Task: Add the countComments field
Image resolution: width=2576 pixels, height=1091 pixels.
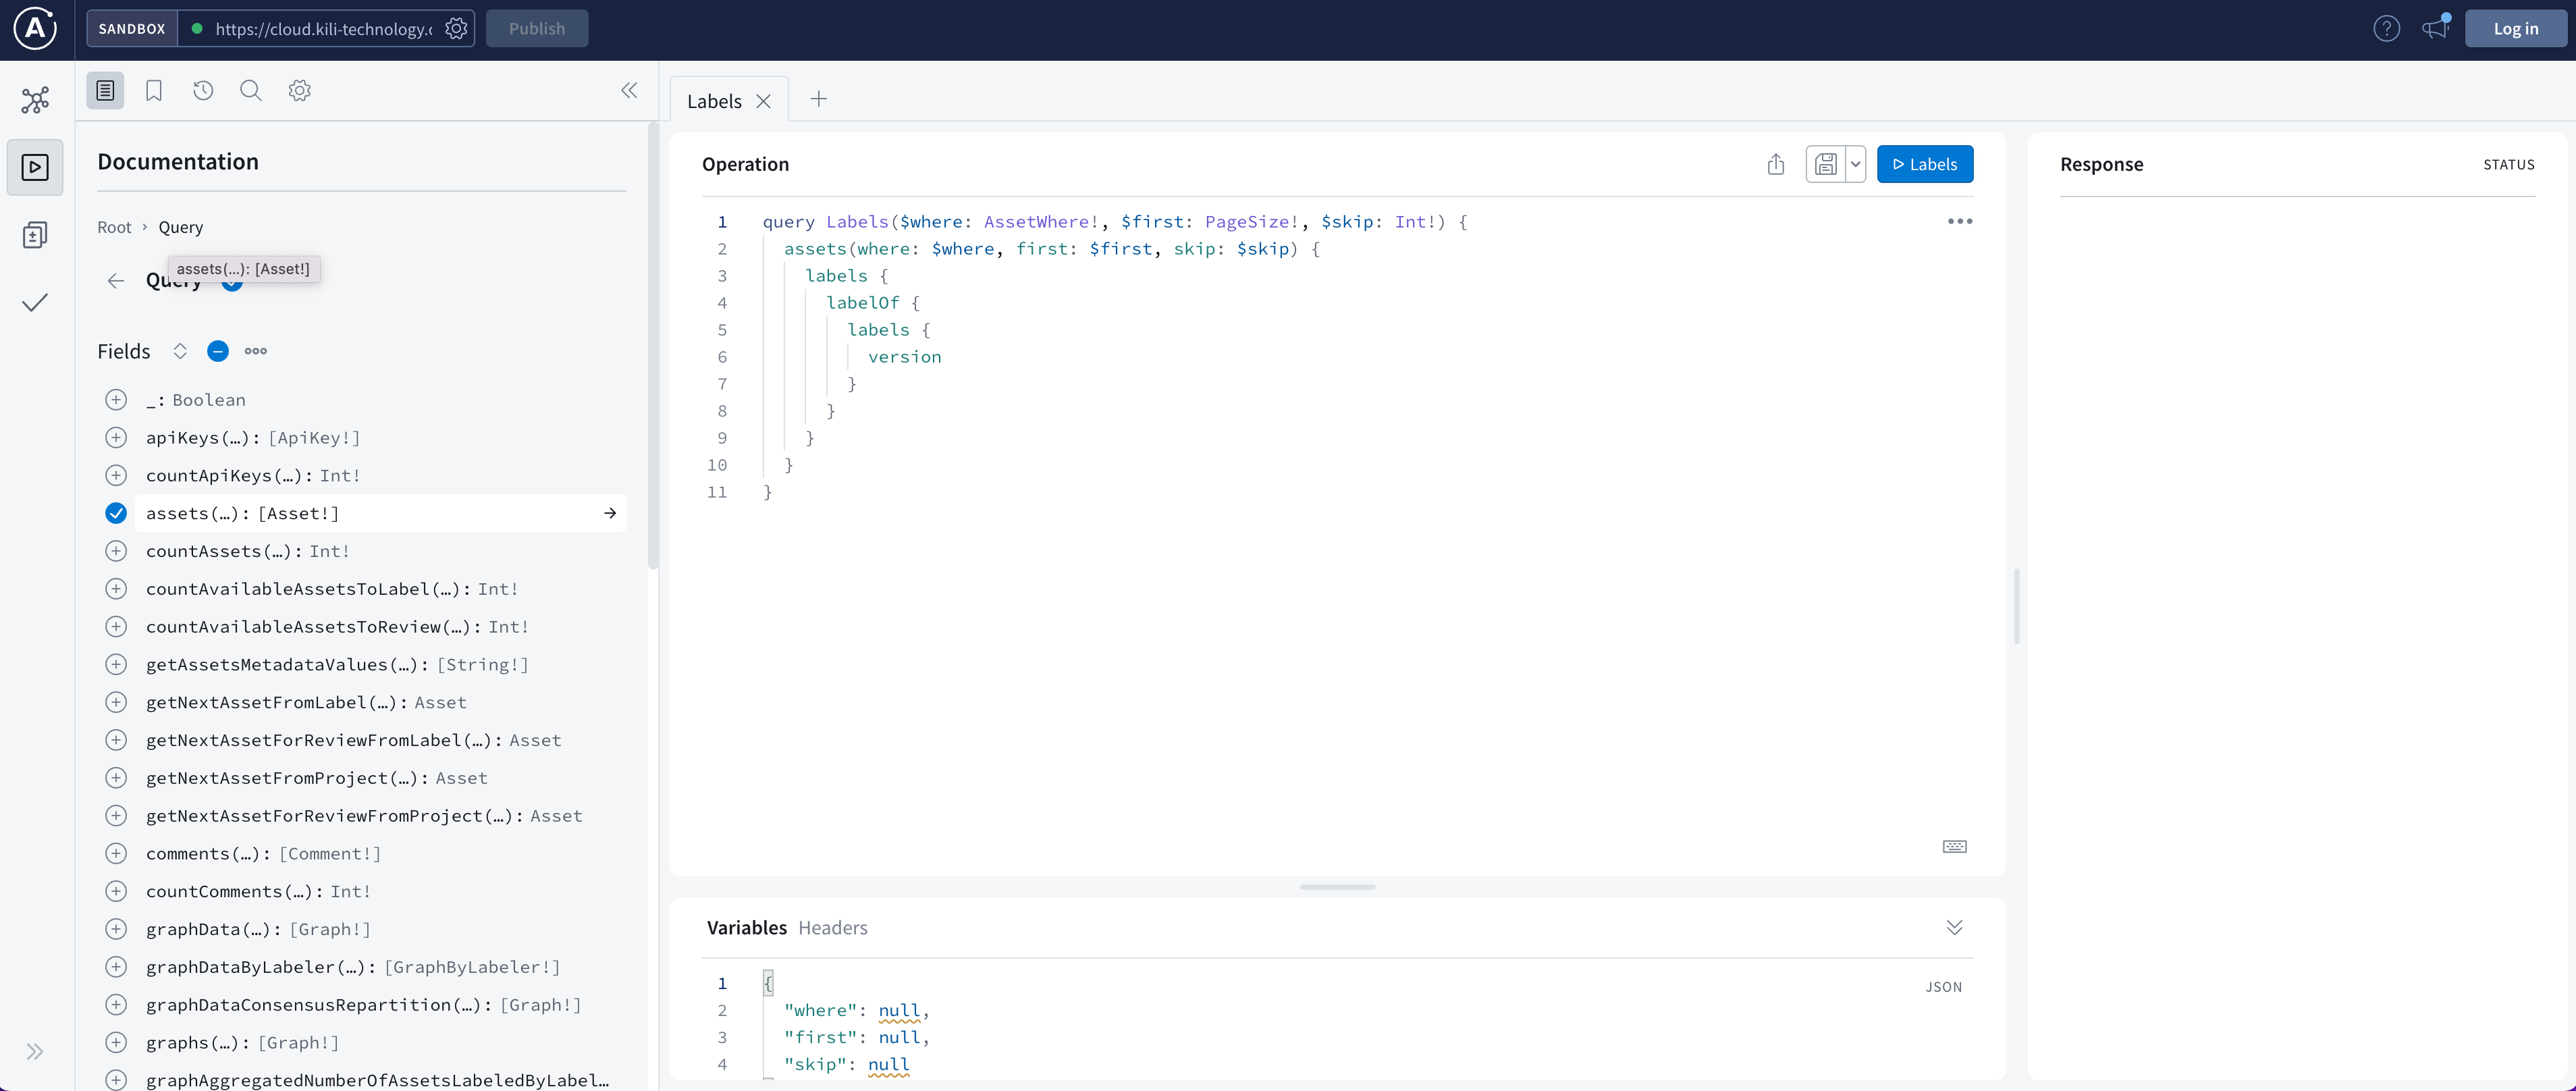Action: tap(116, 892)
